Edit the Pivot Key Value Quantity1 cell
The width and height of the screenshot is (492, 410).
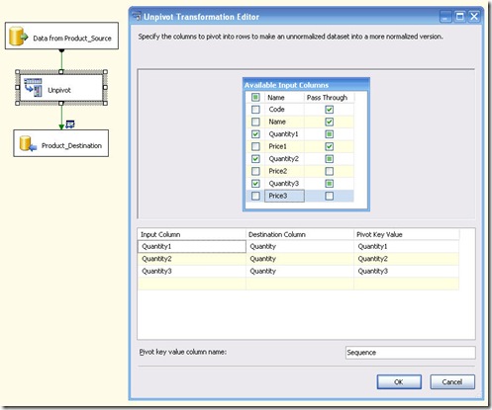click(407, 246)
